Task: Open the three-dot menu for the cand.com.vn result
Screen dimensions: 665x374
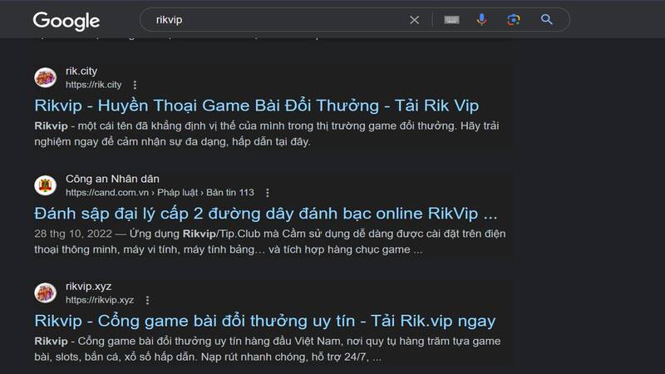Action: (x=268, y=192)
